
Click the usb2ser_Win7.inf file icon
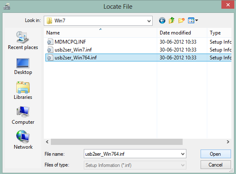pyautogui.click(x=50, y=49)
